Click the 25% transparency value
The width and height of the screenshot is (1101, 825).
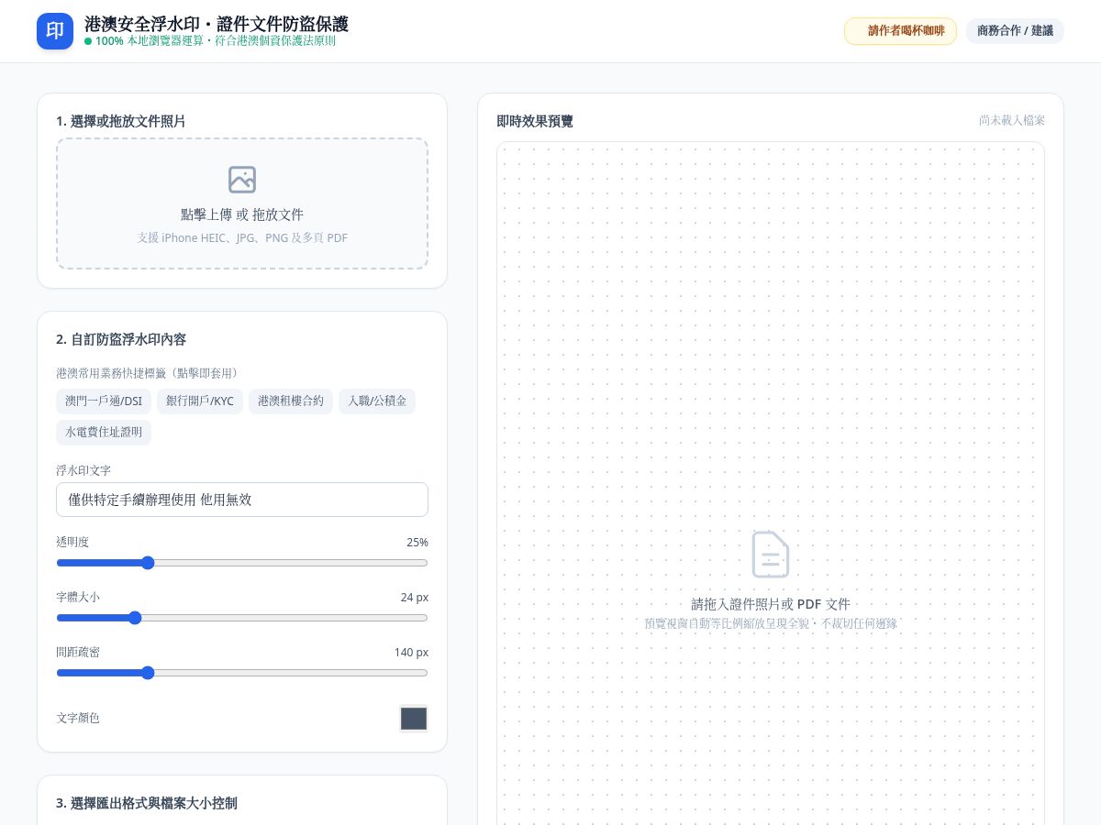[417, 543]
